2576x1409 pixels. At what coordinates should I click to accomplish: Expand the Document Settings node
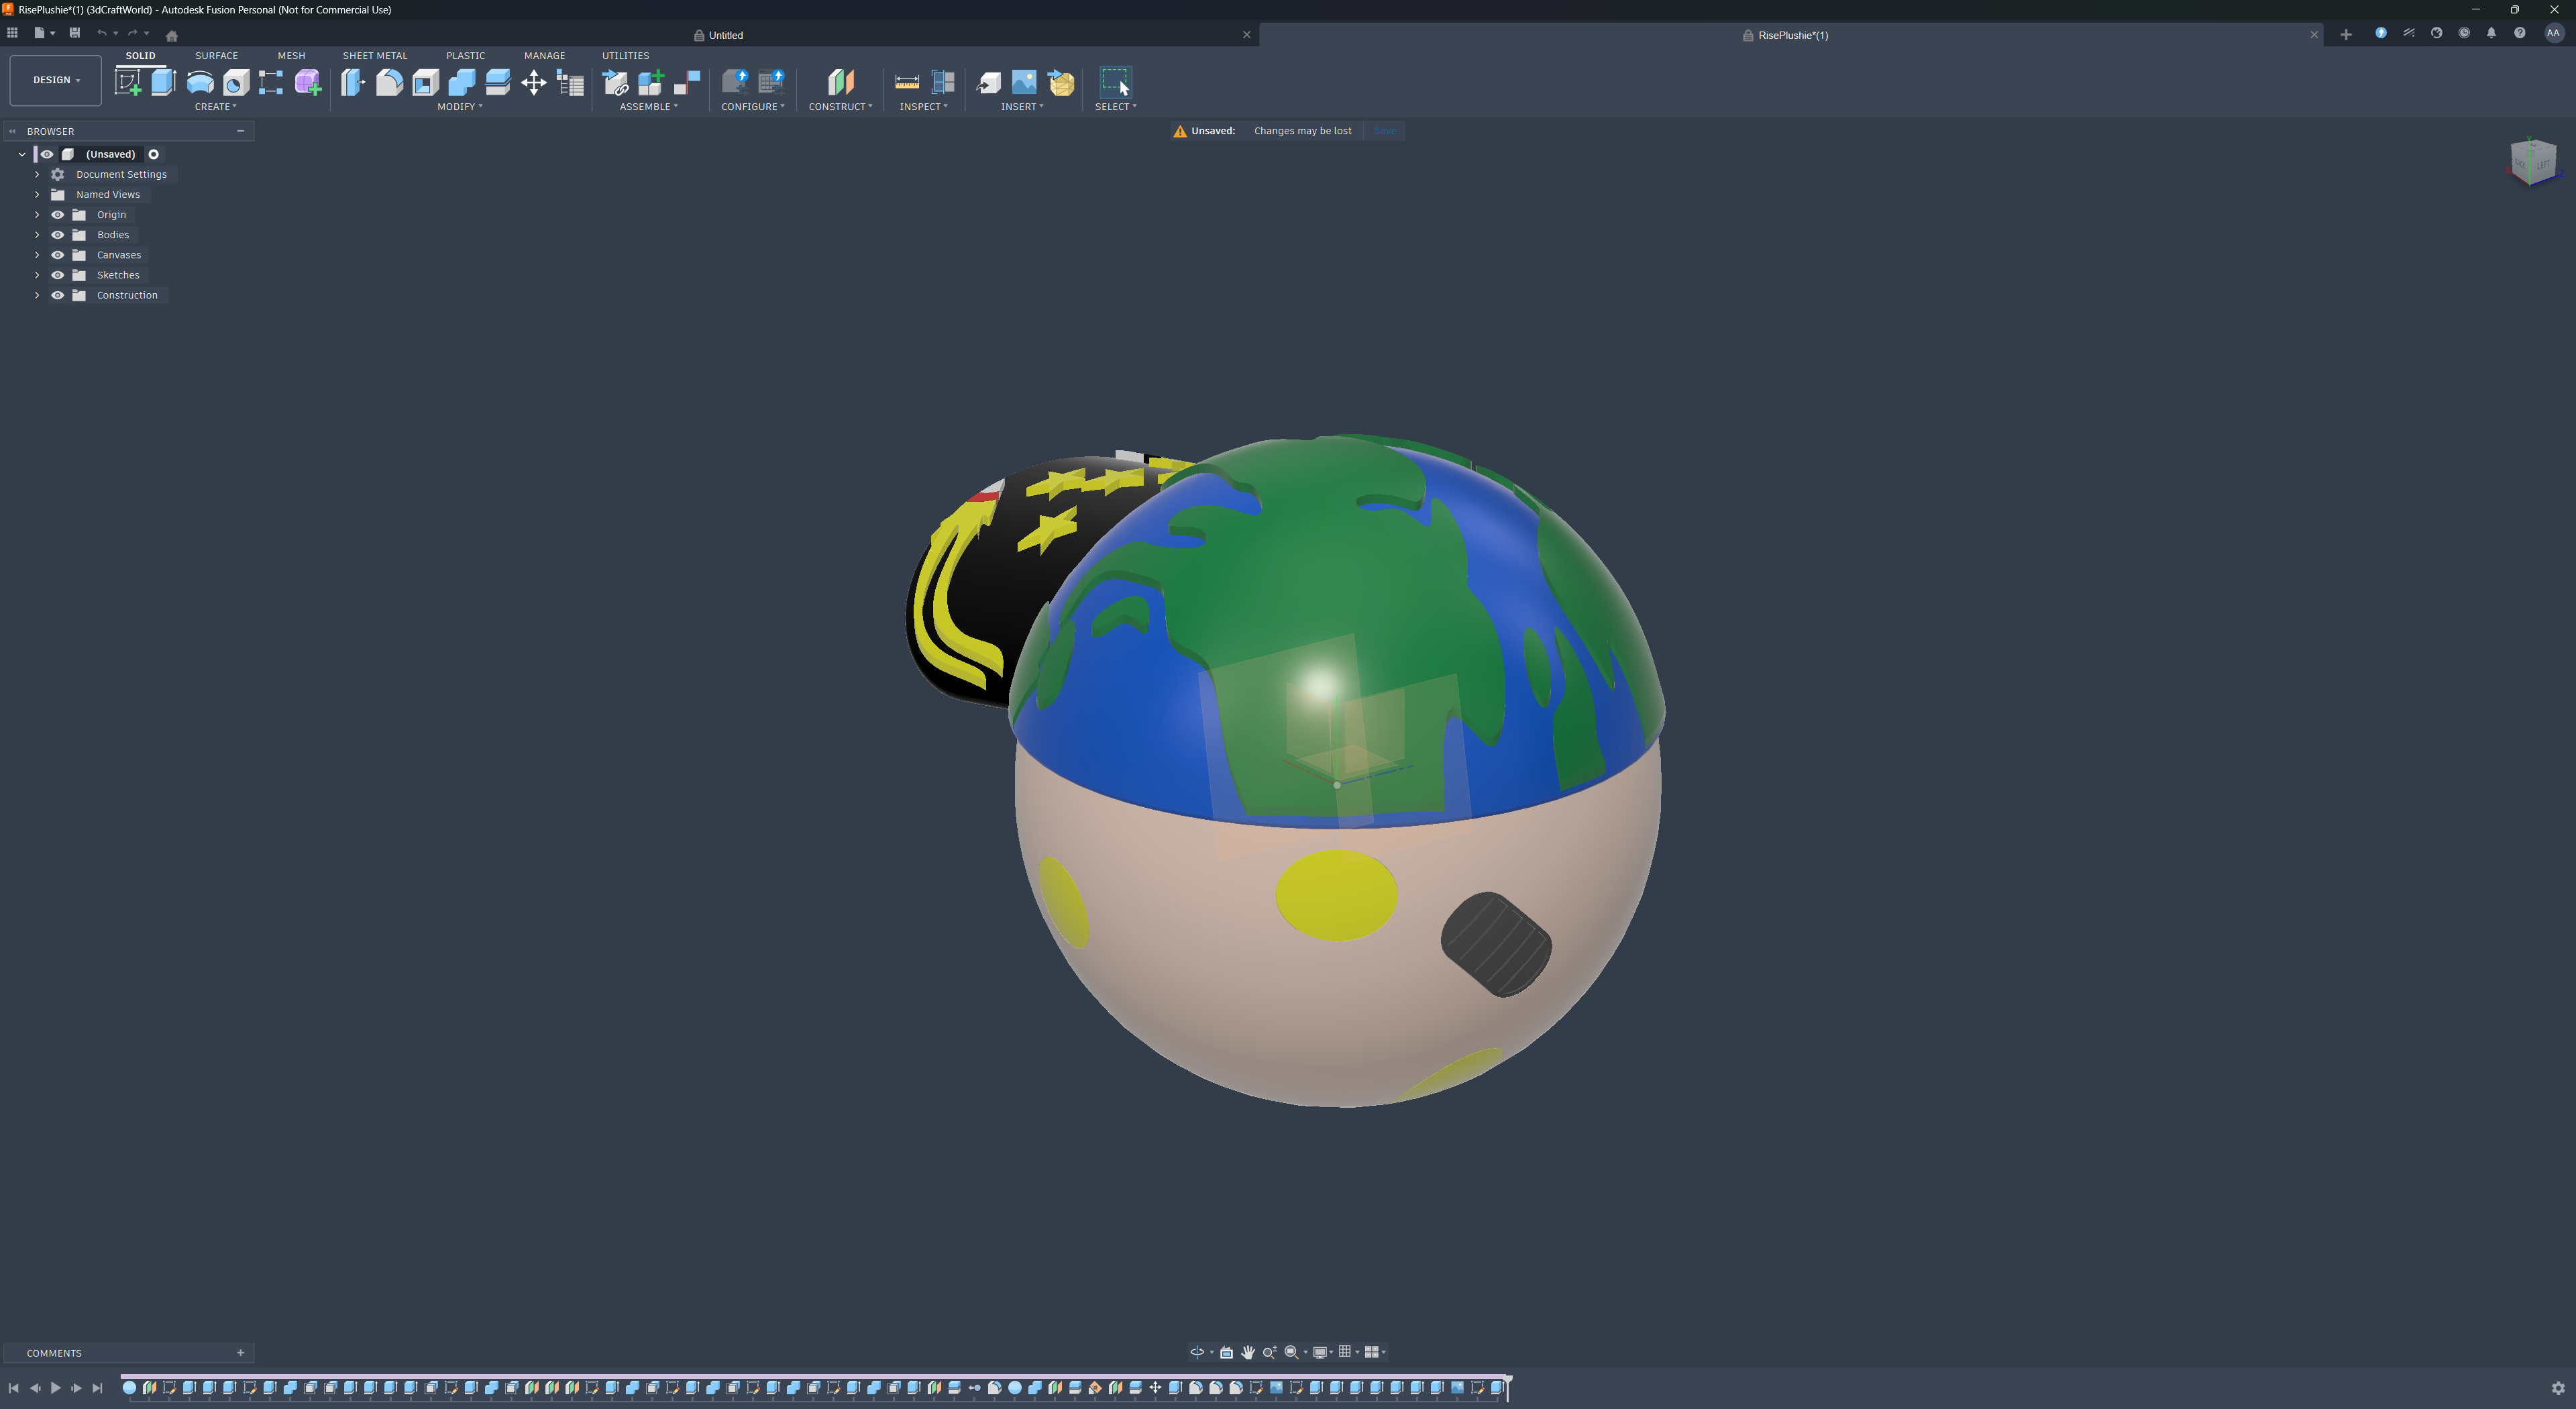(37, 174)
